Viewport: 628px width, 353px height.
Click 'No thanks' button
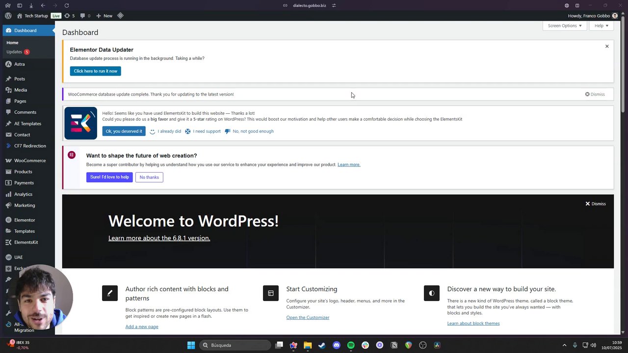coord(149,177)
